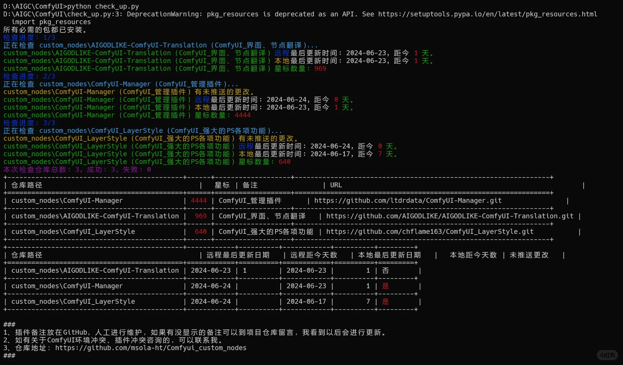Click the 未推送更改 column header
The height and width of the screenshot is (365, 623).
click(x=529, y=255)
